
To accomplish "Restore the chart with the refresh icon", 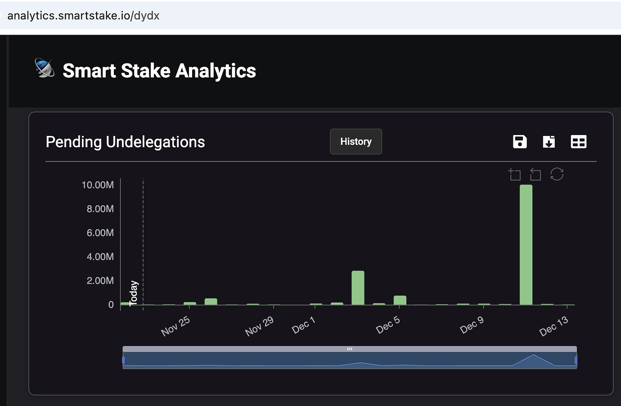I will click(557, 174).
